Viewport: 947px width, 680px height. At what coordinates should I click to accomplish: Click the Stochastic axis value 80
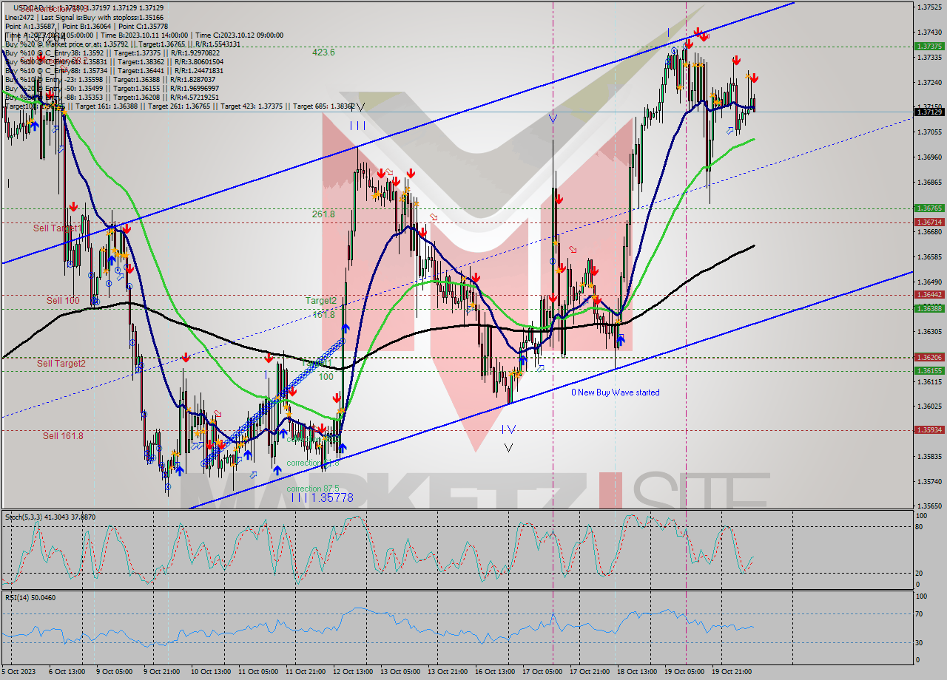[920, 527]
